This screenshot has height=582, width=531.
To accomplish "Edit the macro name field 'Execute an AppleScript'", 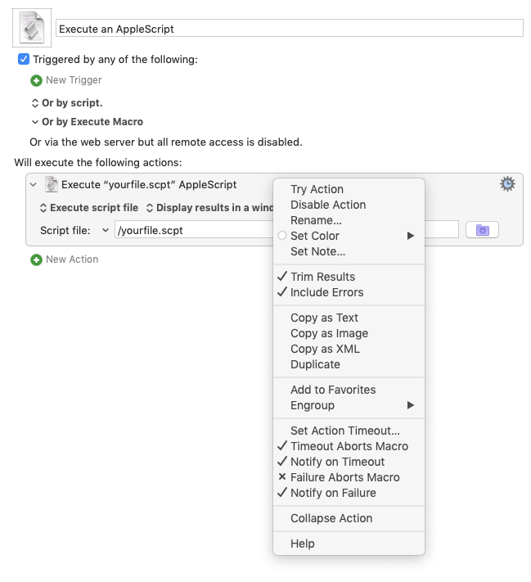I will (x=289, y=28).
